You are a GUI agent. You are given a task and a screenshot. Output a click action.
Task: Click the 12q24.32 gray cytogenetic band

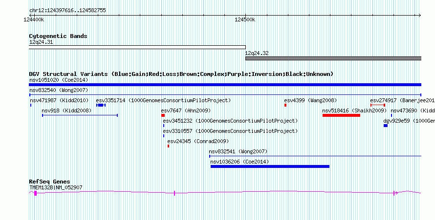[x=333, y=58]
